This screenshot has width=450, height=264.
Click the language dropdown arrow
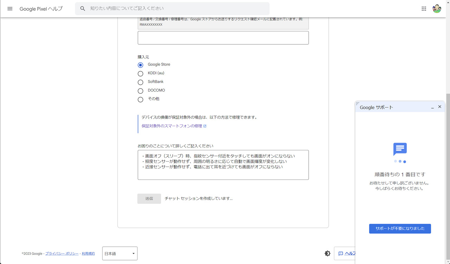[x=133, y=253]
